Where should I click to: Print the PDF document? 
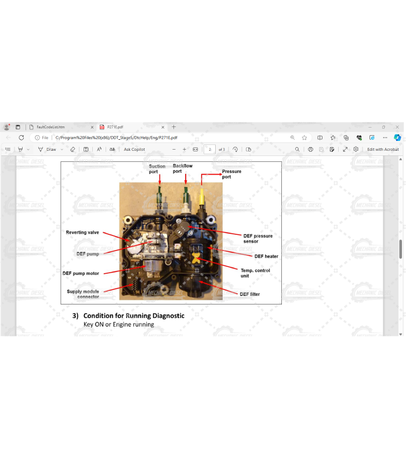click(311, 149)
